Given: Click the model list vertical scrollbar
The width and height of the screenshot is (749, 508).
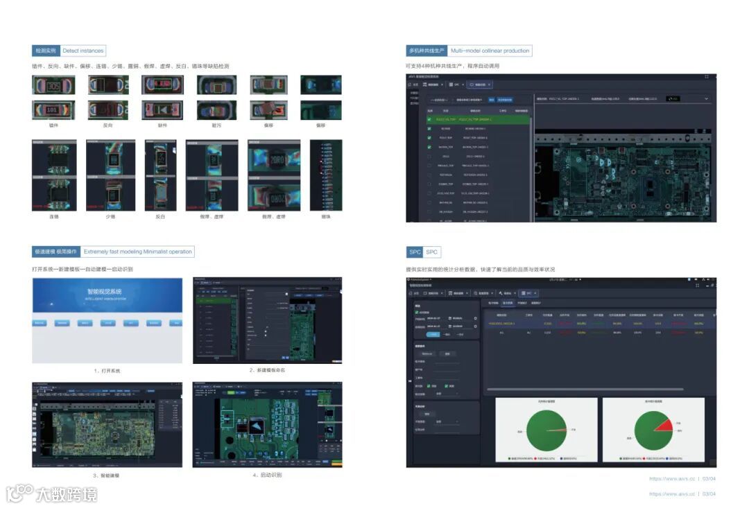Looking at the screenshot, I should 531,168.
